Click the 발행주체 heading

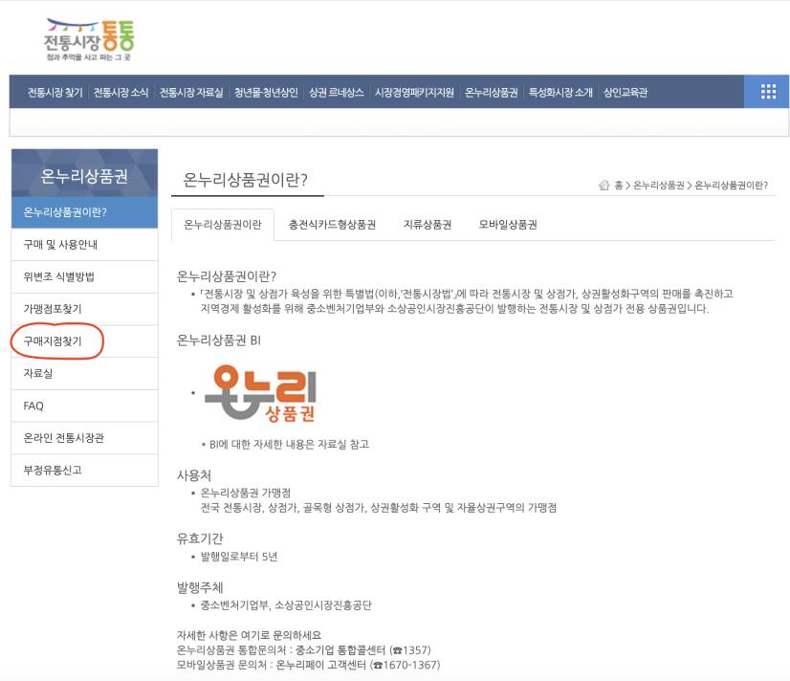tap(200, 587)
